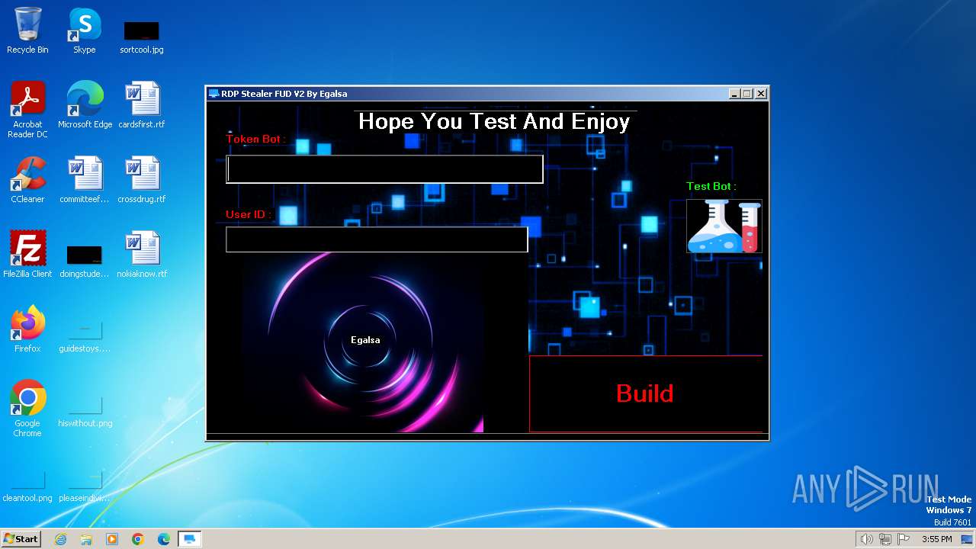
Task: Select the cleantool.png desktop file
Action: pyautogui.click(x=27, y=486)
